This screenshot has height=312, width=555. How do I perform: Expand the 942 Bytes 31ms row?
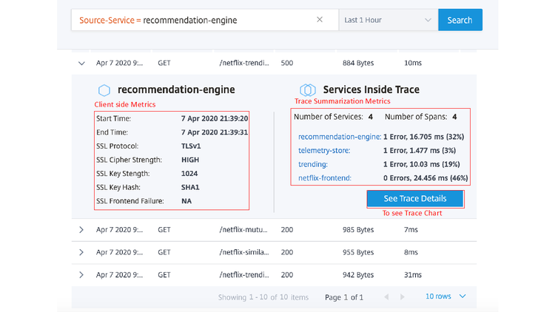coord(81,275)
